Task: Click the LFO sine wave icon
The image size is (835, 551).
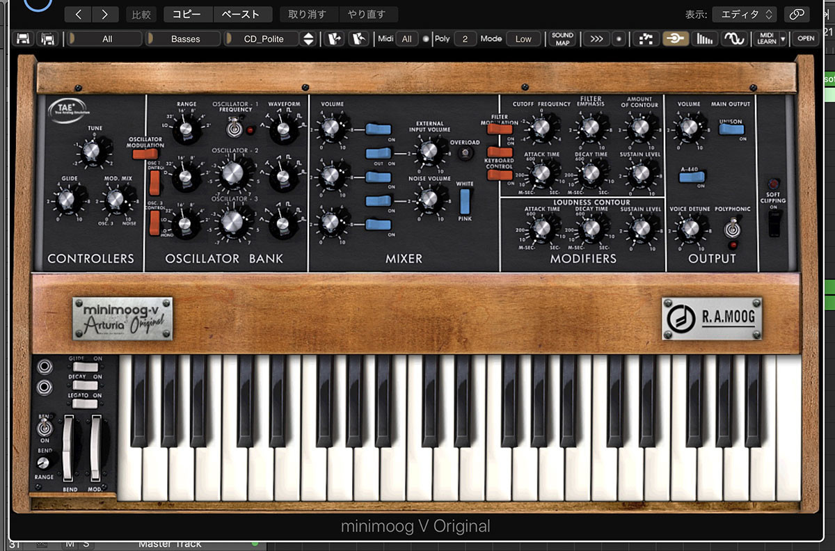Action: [x=733, y=39]
